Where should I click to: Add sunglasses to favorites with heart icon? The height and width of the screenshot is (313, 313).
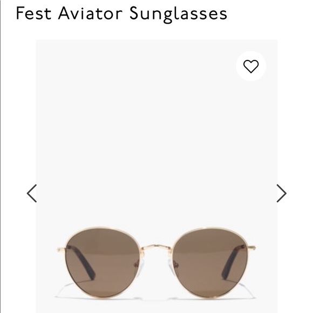click(251, 66)
